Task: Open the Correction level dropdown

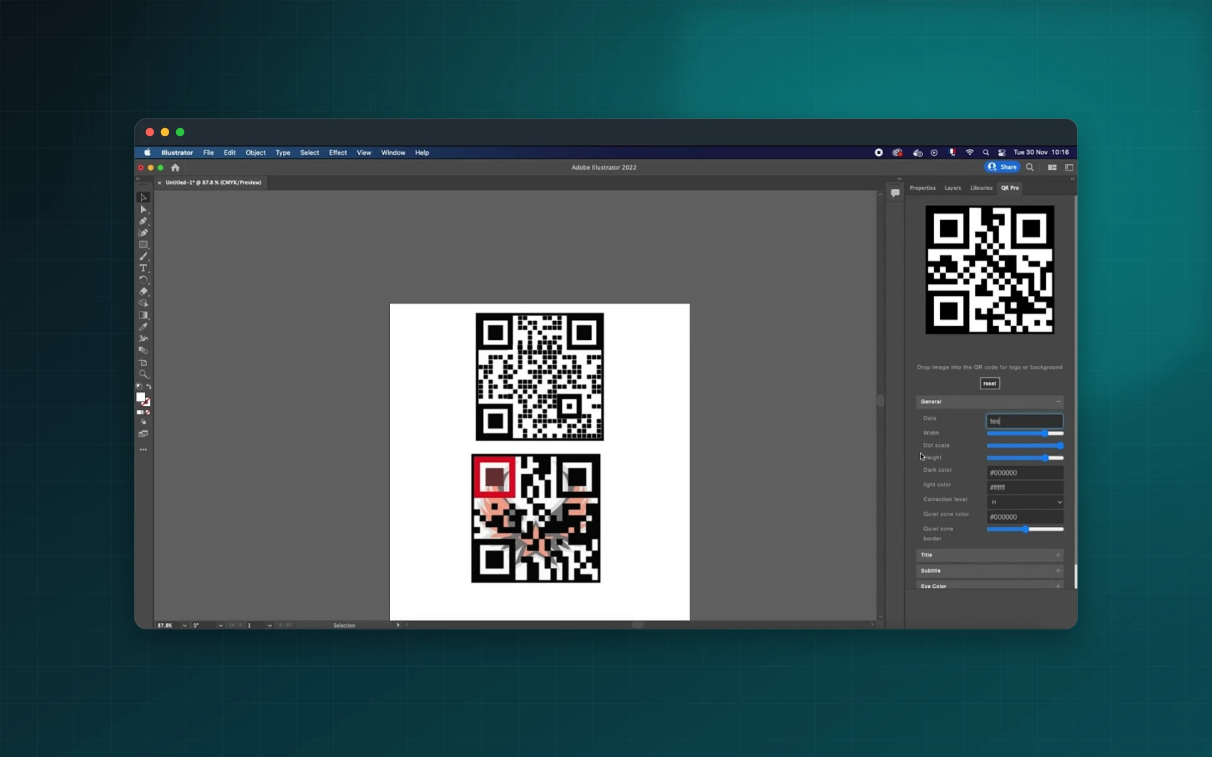Action: [x=1025, y=502]
